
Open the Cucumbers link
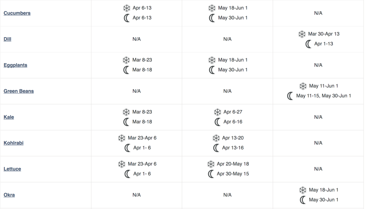(17, 13)
